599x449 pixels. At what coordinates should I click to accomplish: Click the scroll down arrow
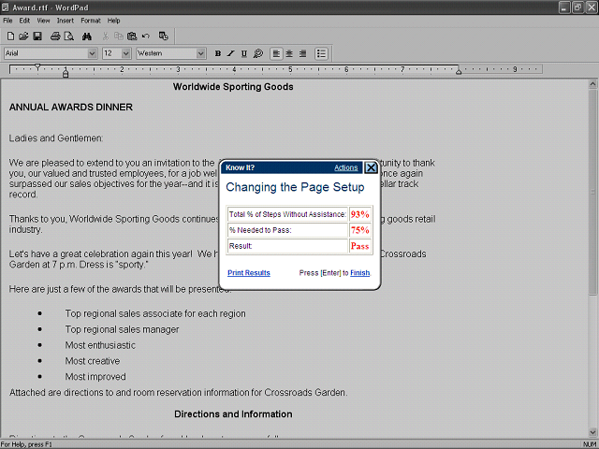coord(592,432)
